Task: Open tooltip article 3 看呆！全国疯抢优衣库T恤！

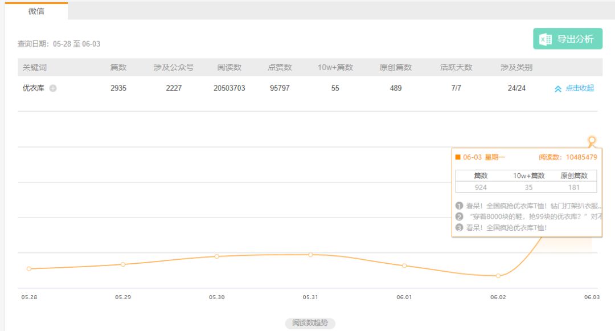Action: tap(506, 227)
